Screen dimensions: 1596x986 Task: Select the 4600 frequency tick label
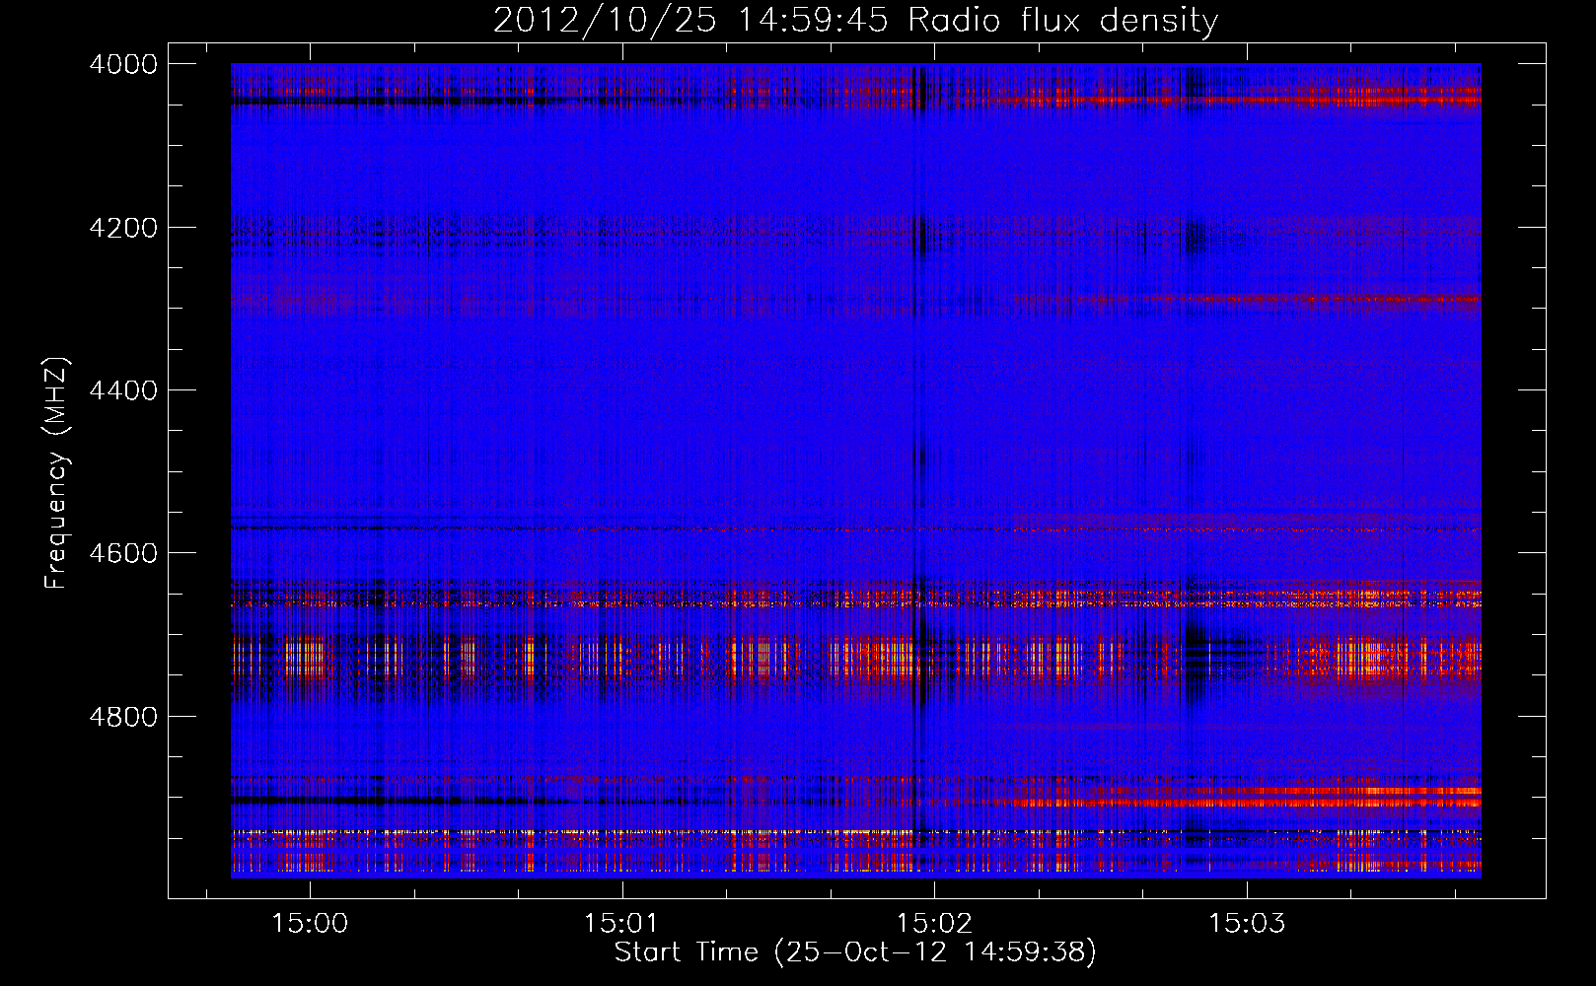(x=123, y=553)
